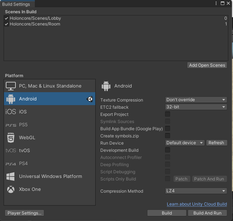Click the PS5 logo icon

tap(11, 125)
